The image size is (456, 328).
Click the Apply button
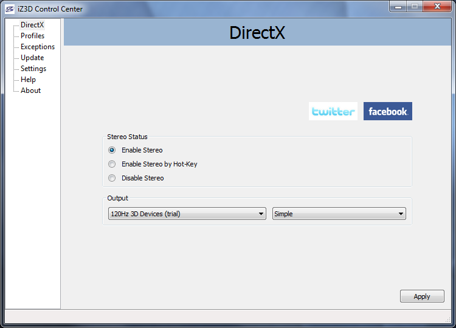[422, 296]
